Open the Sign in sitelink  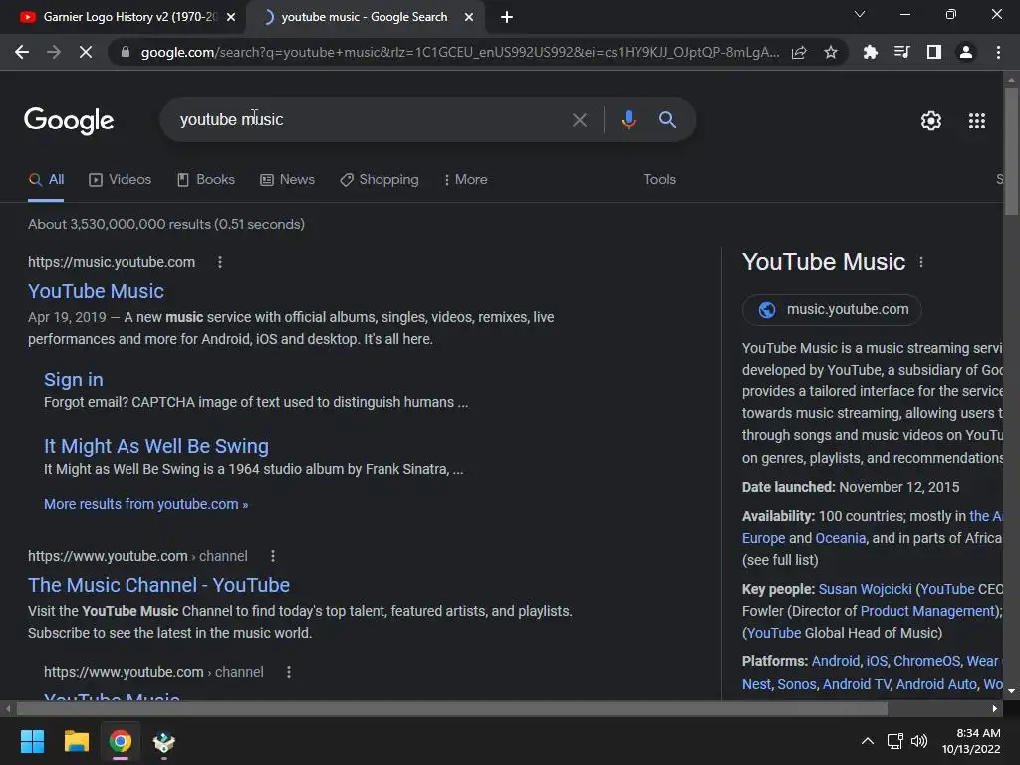click(x=73, y=380)
